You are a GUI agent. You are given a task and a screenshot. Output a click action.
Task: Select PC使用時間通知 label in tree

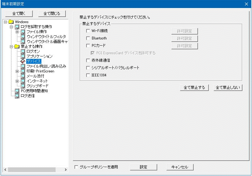coord(34,91)
